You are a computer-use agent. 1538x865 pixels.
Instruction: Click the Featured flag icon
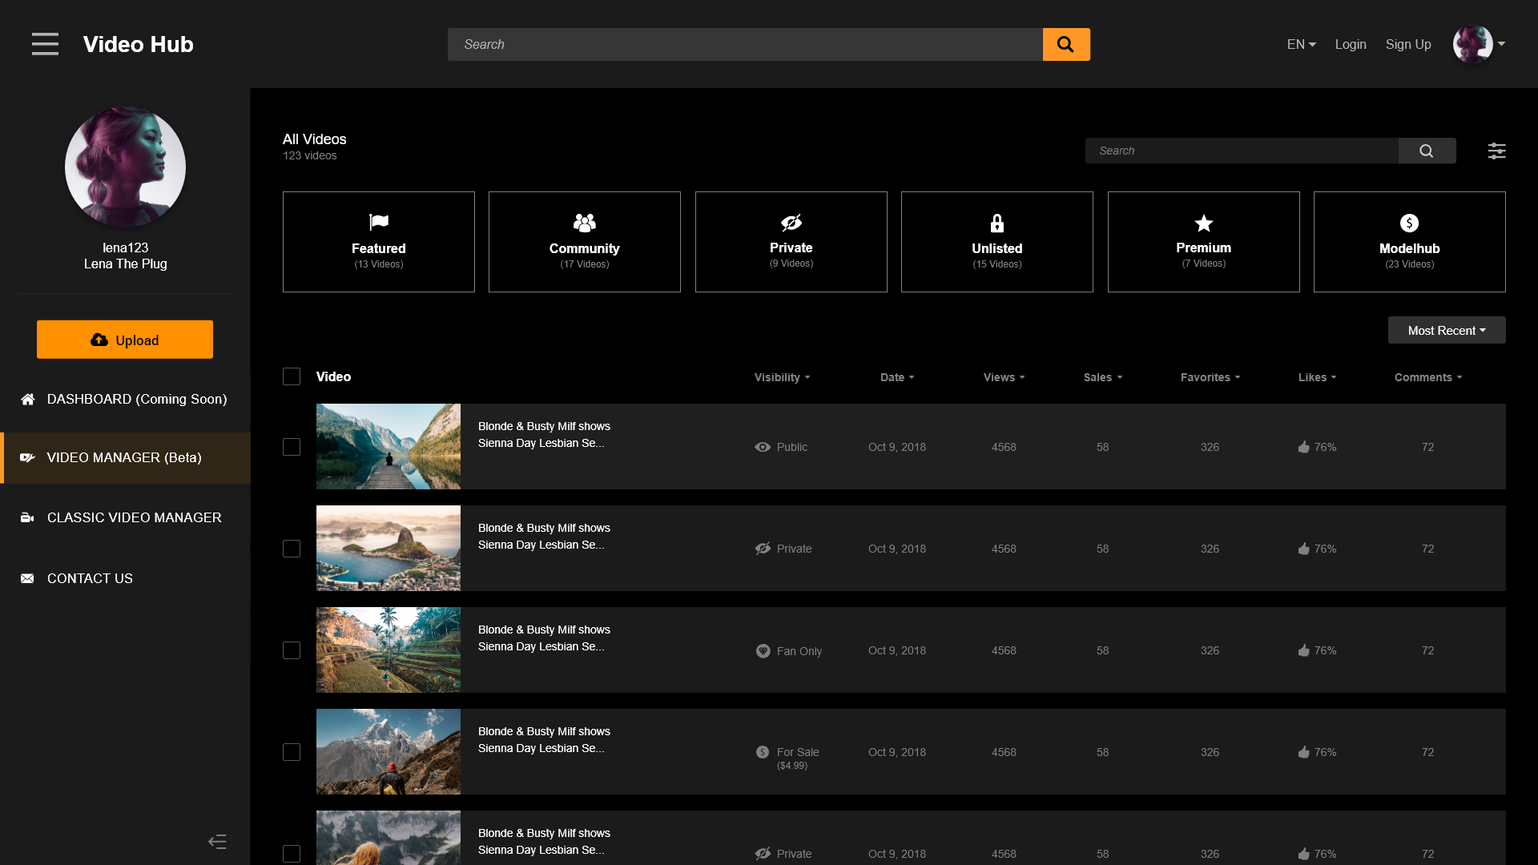[x=378, y=222]
